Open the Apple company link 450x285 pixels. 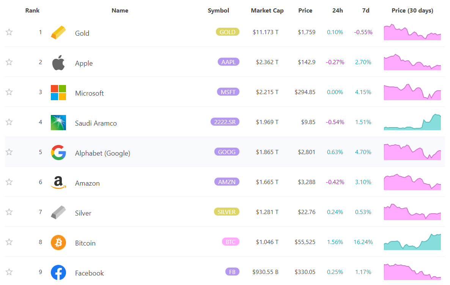click(x=84, y=63)
